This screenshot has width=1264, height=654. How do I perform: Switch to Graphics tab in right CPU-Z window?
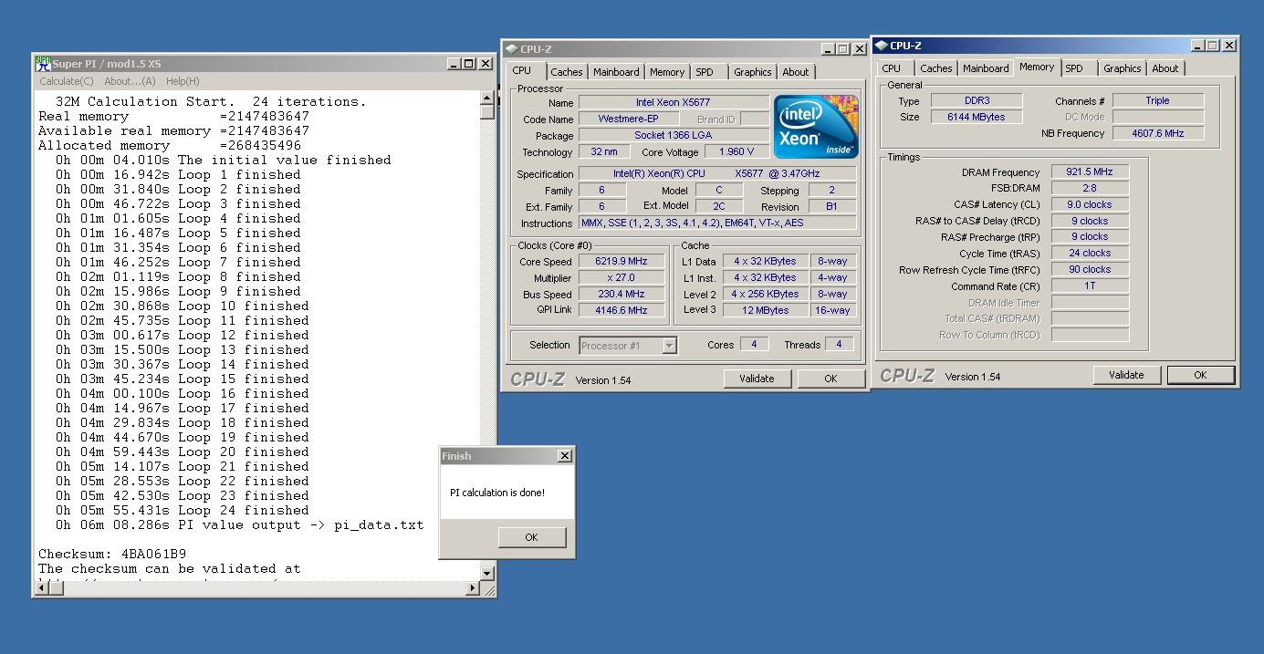1122,68
